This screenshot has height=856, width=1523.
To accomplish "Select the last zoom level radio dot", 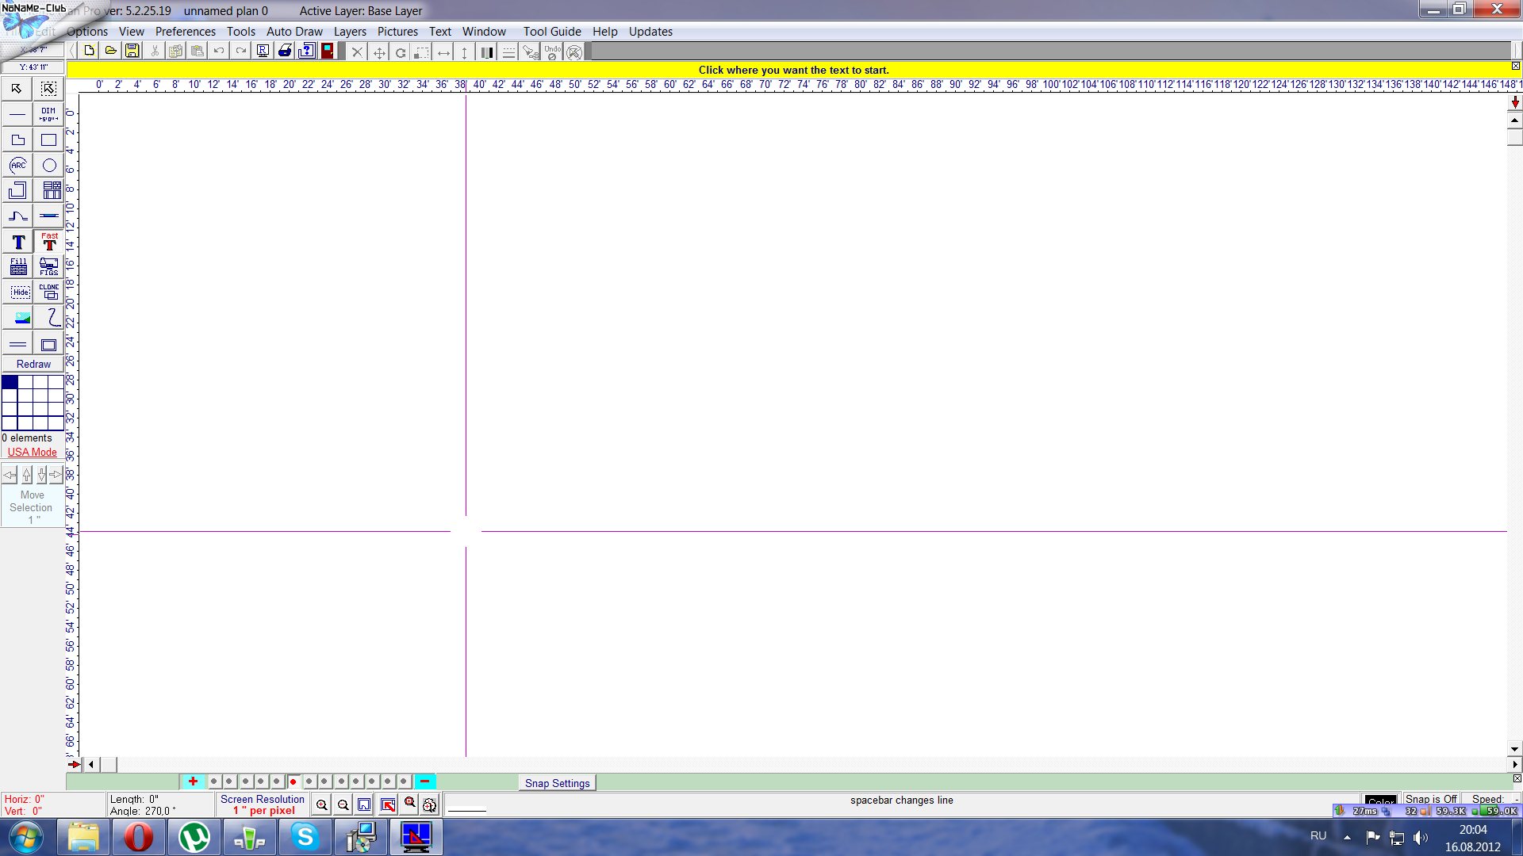I will (404, 781).
